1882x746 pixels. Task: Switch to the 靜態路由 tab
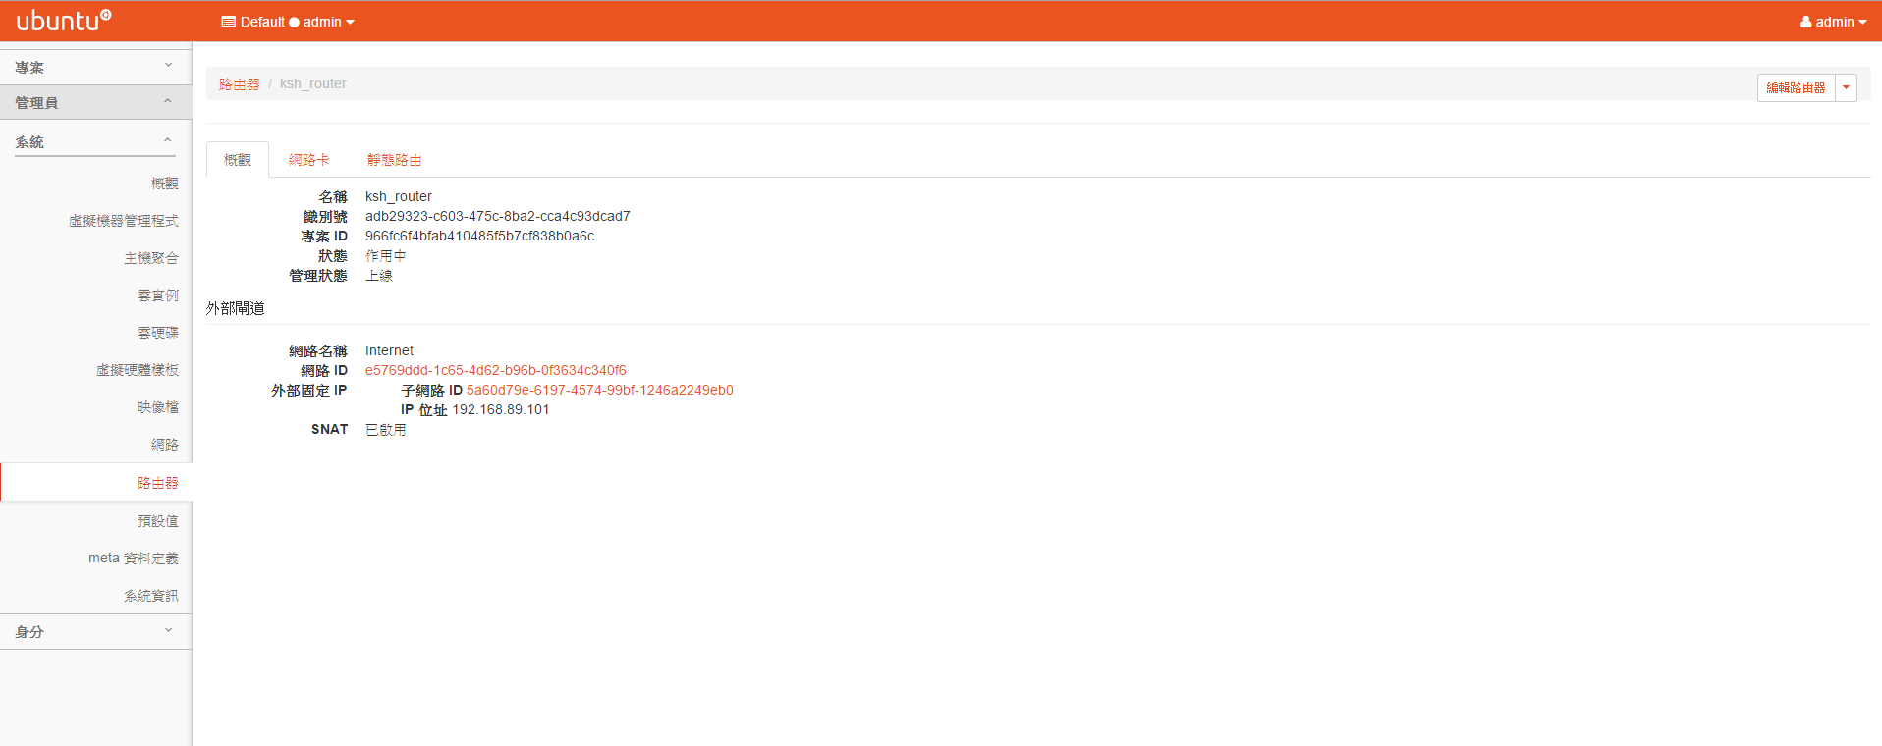[394, 160]
